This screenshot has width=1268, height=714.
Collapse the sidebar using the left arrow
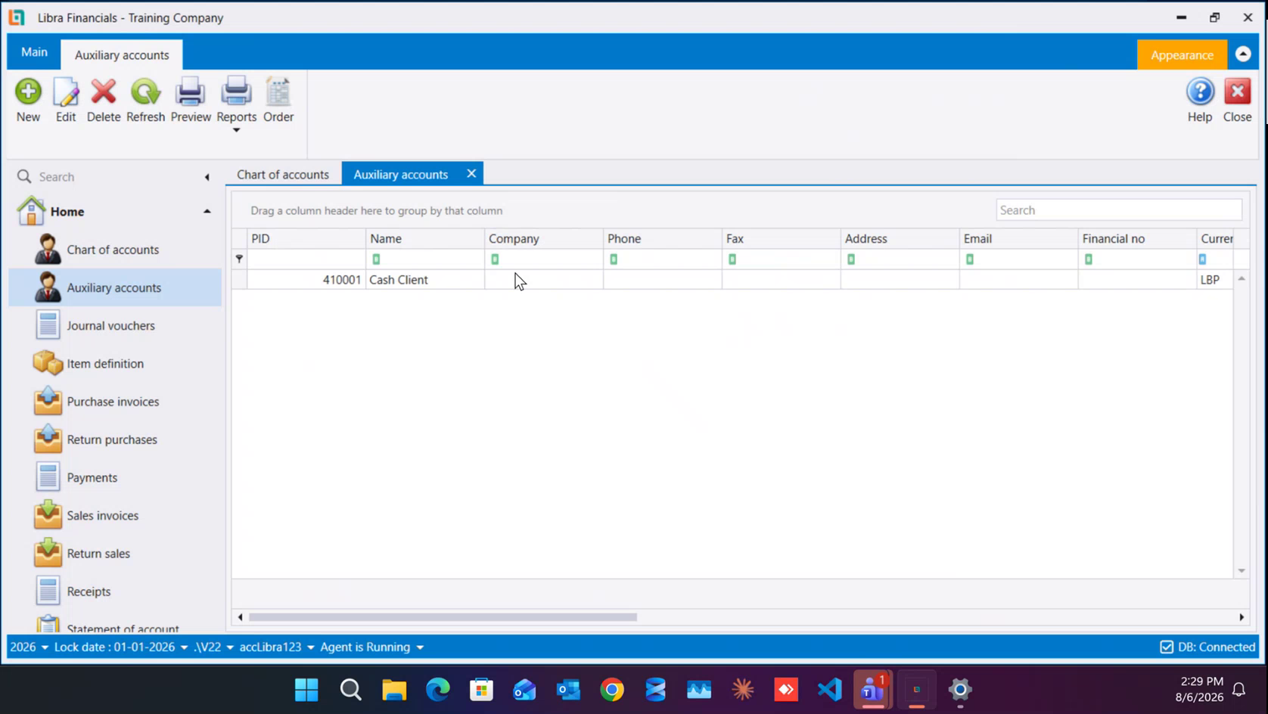[207, 177]
